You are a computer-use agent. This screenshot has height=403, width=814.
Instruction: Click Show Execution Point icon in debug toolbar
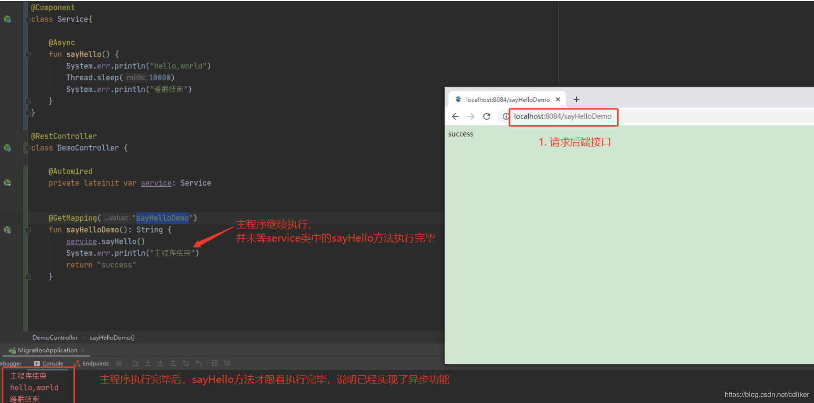pyautogui.click(x=119, y=363)
